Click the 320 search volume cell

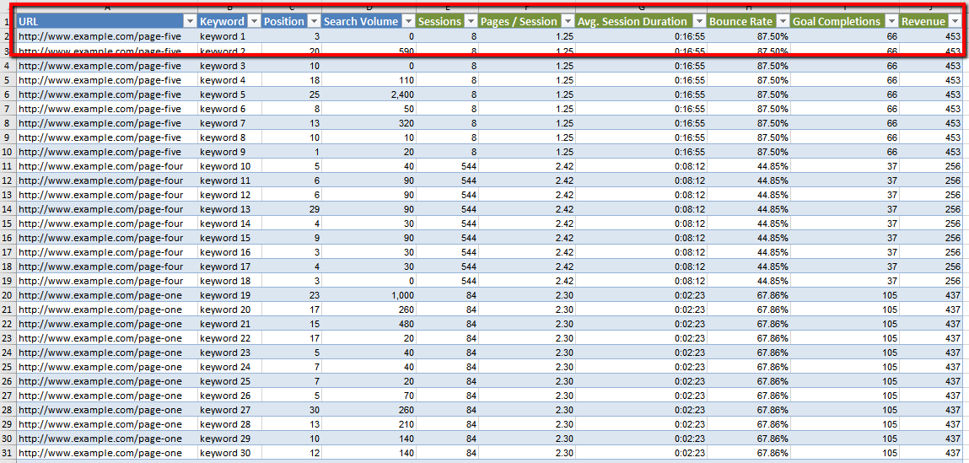(369, 123)
